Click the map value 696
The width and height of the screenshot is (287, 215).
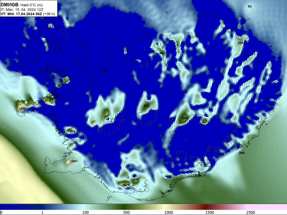pos(185,118)
